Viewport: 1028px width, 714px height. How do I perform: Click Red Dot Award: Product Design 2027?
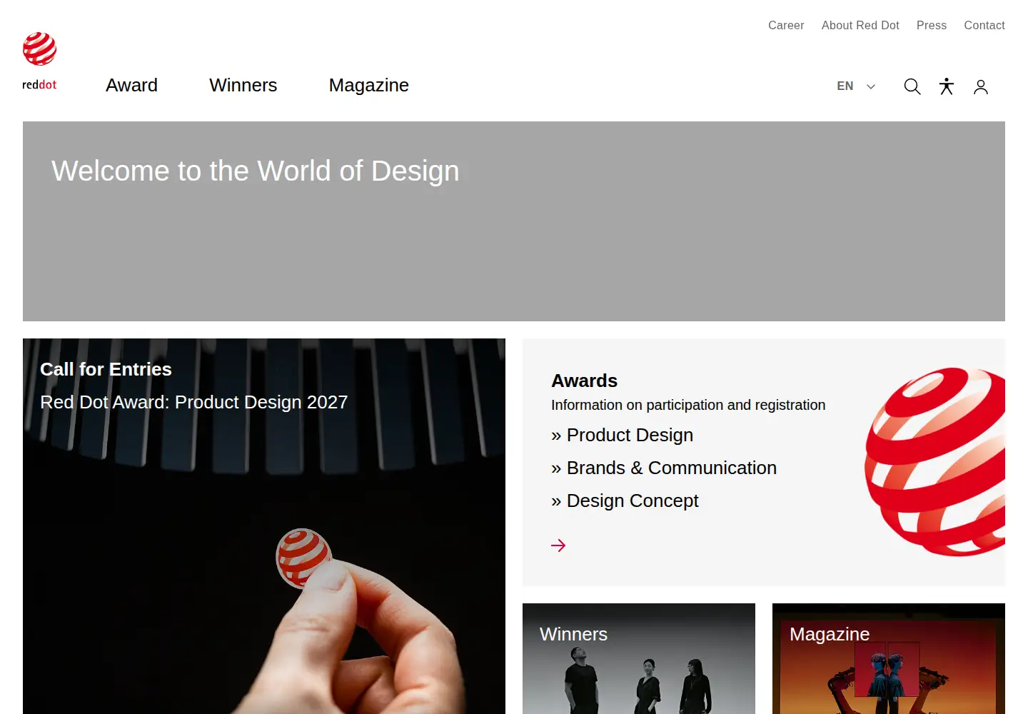tap(193, 402)
